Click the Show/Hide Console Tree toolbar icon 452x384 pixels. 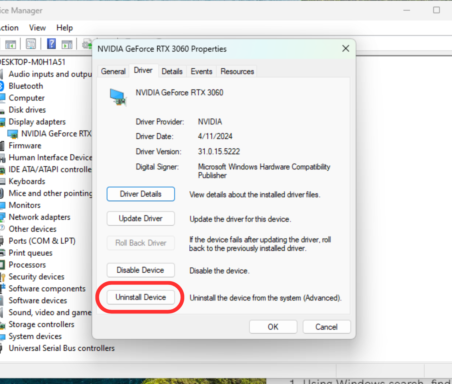tap(10, 44)
